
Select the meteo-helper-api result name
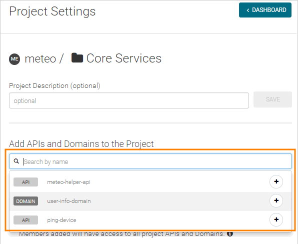[x=68, y=182]
